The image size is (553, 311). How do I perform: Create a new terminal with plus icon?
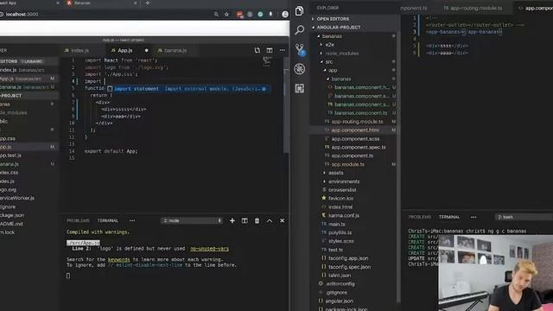[x=232, y=221]
